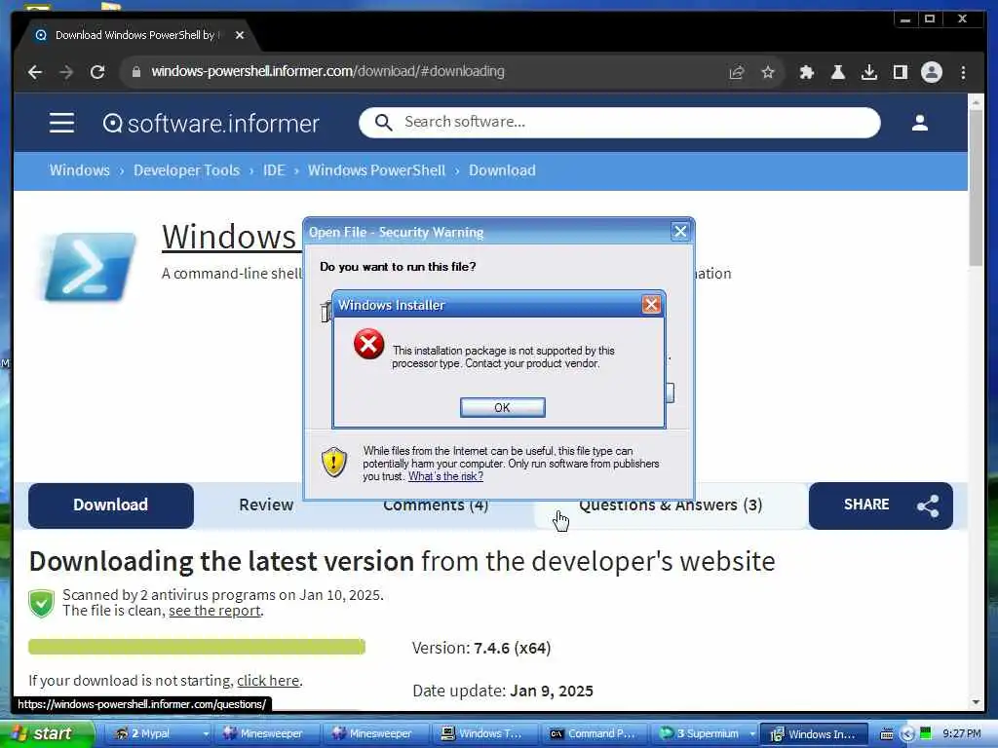
Task: Click the PowerShell program logo
Action: pos(89,267)
